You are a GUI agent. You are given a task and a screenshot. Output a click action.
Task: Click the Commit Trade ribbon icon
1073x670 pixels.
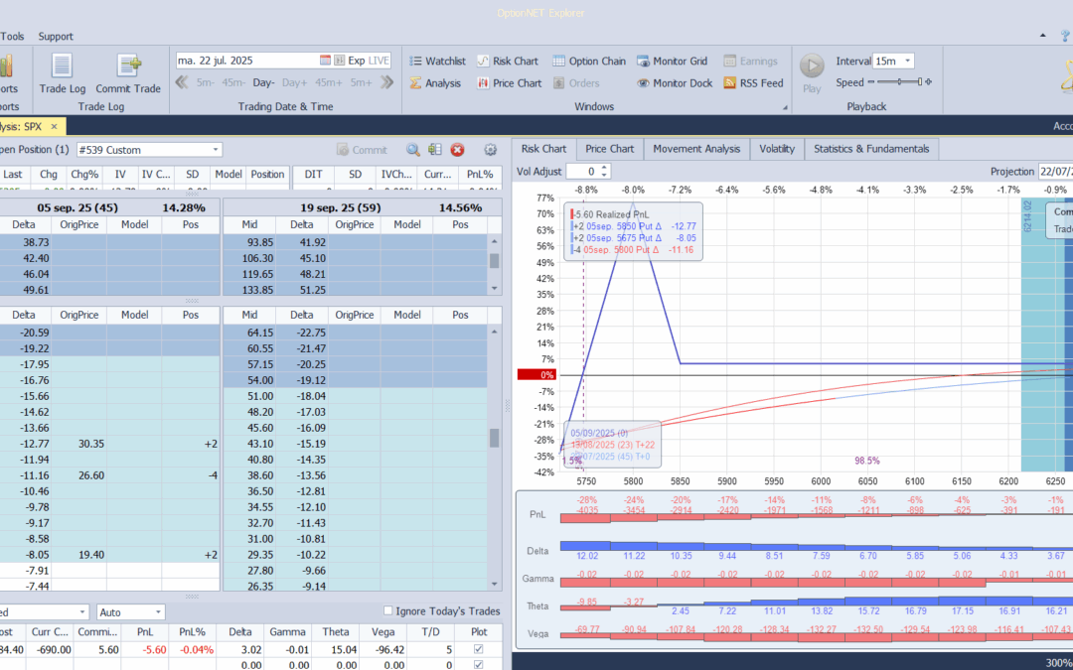pyautogui.click(x=127, y=73)
